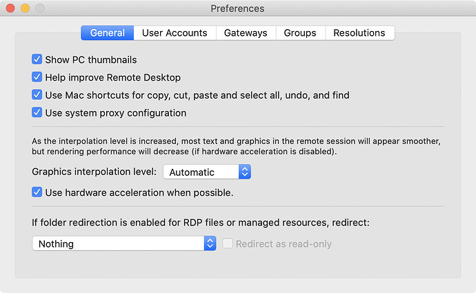Close the Preferences window
This screenshot has height=293, width=476.
coord(10,8)
